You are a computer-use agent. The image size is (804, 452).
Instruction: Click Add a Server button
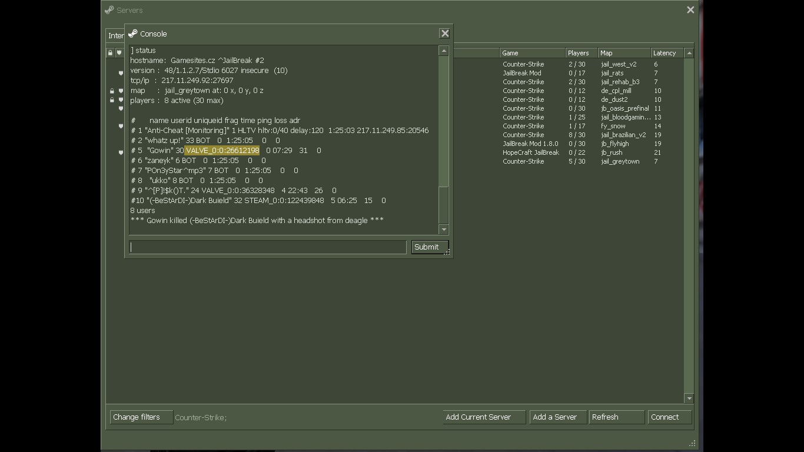pyautogui.click(x=558, y=417)
